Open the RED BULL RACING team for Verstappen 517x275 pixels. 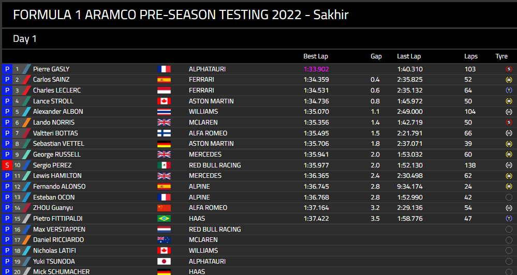[x=215, y=229]
